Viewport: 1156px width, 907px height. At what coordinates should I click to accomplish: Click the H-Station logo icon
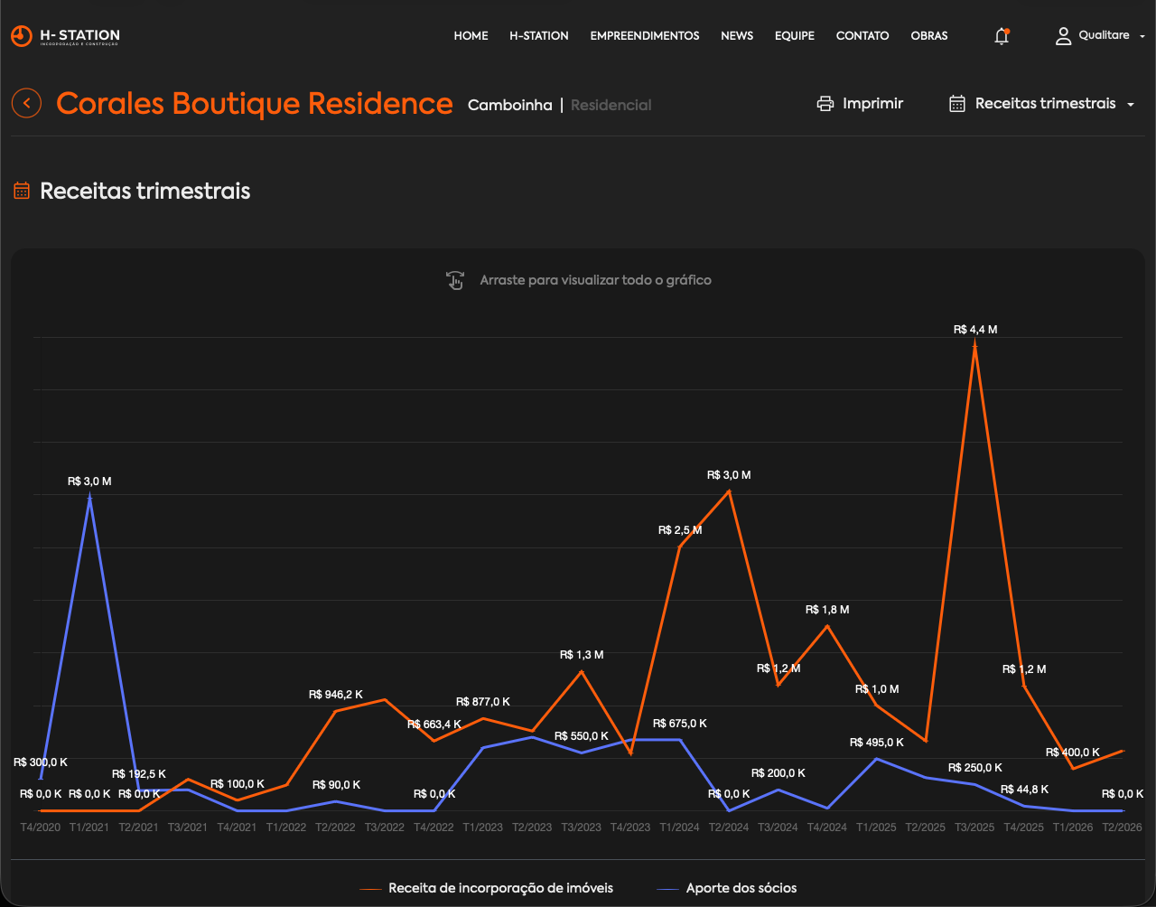pyautogui.click(x=22, y=36)
